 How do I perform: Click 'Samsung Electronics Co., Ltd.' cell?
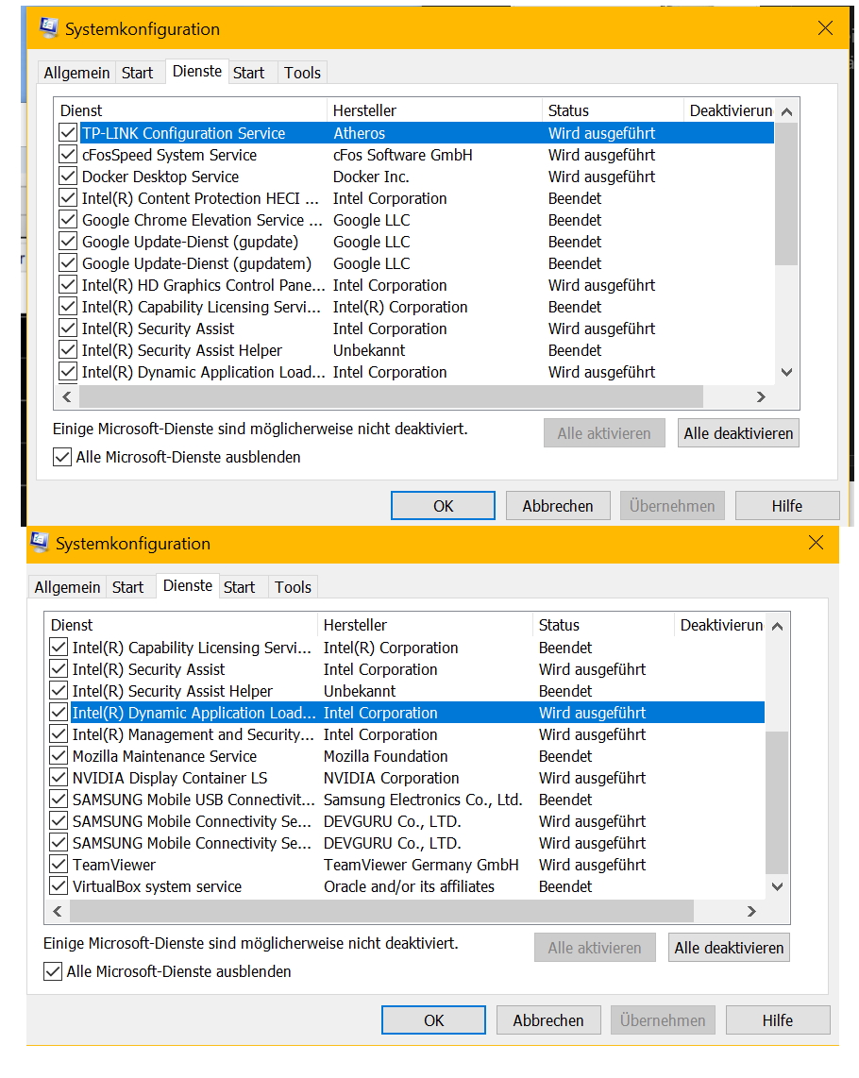pyautogui.click(x=423, y=800)
